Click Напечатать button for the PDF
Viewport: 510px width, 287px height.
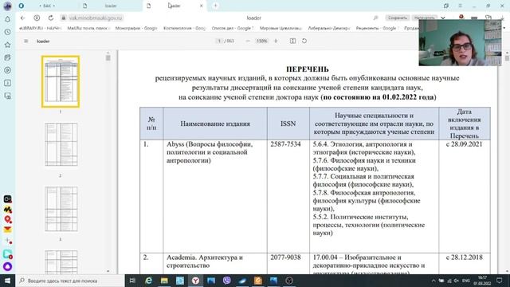pos(425,18)
